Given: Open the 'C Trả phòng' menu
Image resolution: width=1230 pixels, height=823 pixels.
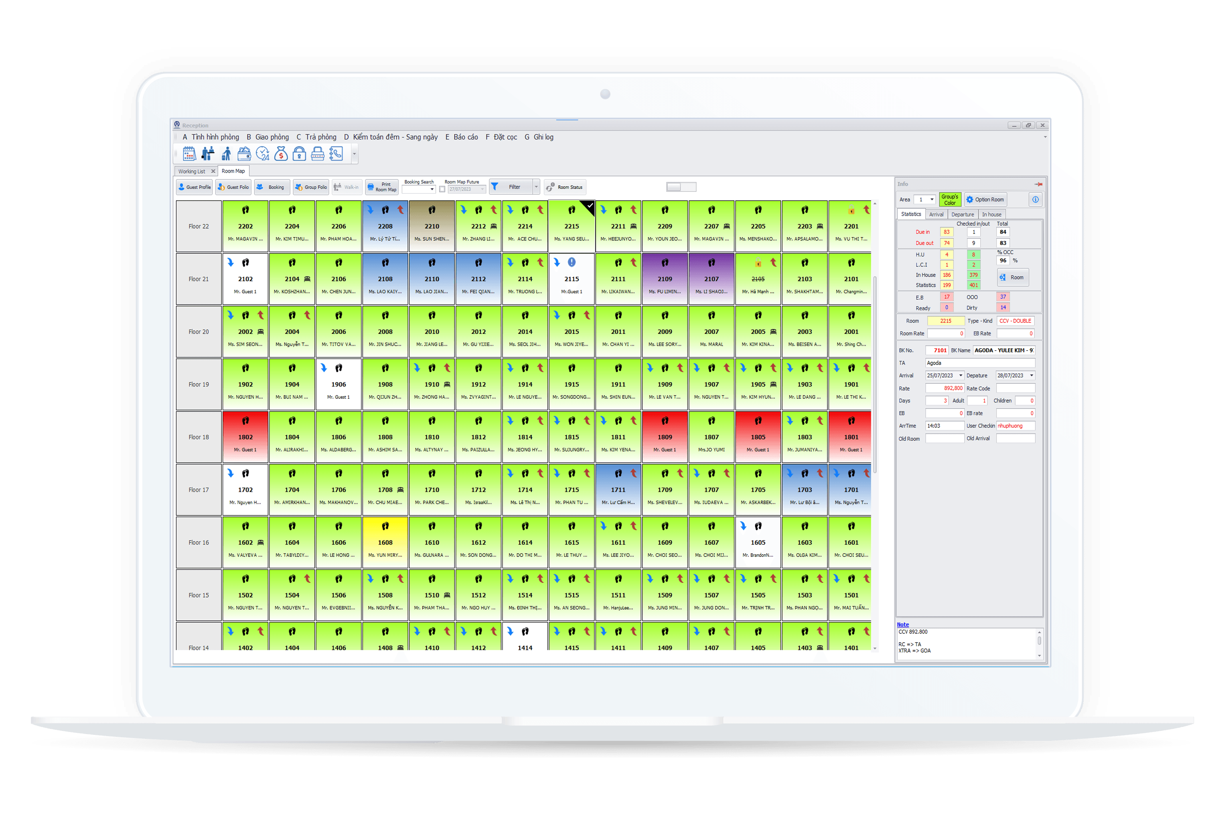Looking at the screenshot, I should point(316,137).
